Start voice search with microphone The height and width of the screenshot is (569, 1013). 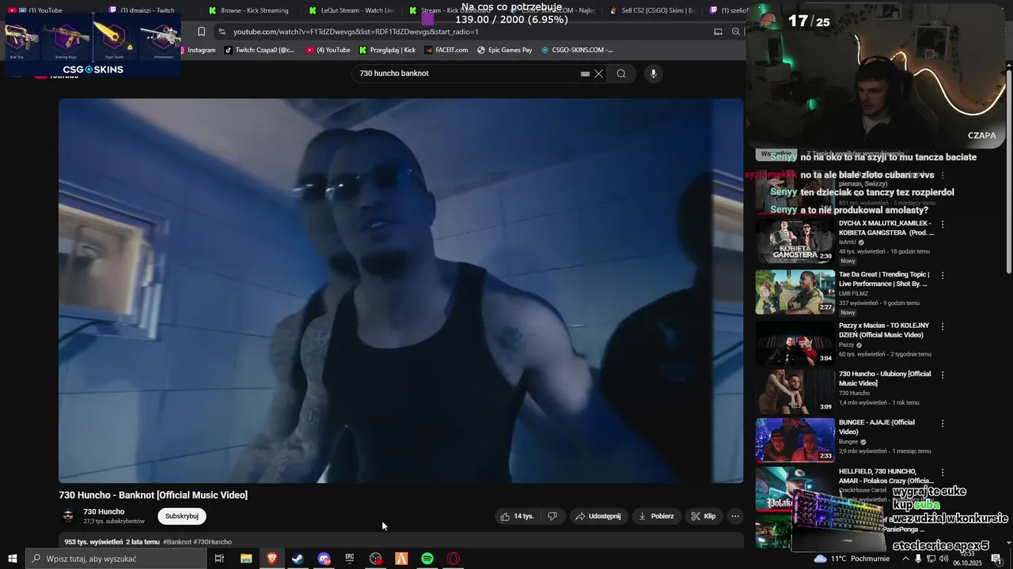pyautogui.click(x=653, y=73)
